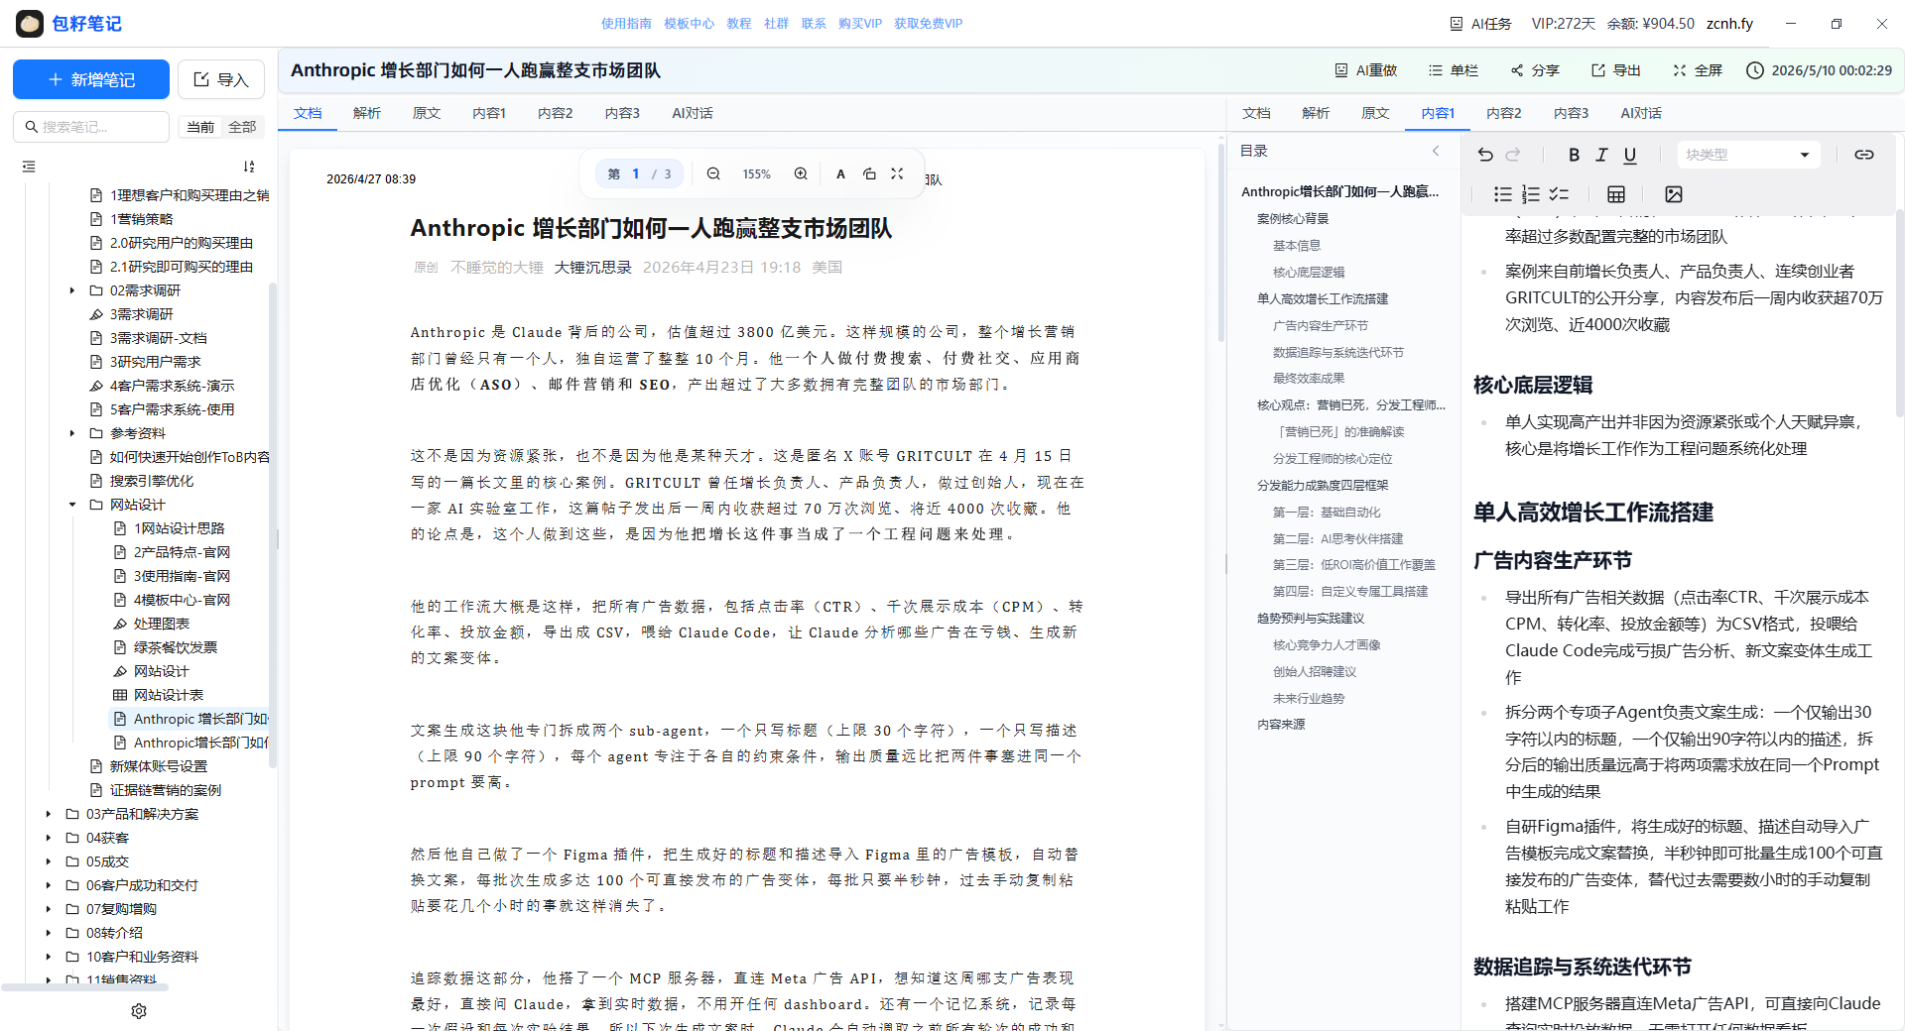Viewport: 1905px width, 1031px height.
Task: Open the 获取免费VIP link
Action: (x=929, y=24)
